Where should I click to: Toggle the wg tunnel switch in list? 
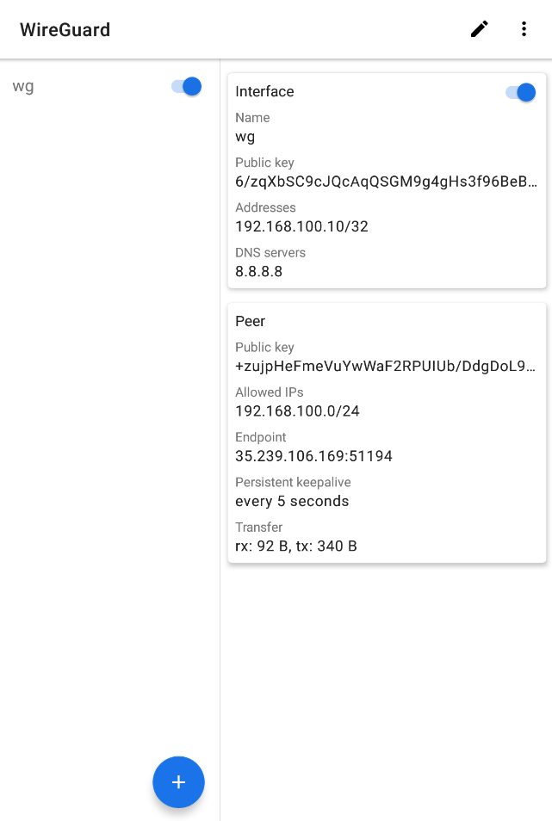pyautogui.click(x=187, y=86)
